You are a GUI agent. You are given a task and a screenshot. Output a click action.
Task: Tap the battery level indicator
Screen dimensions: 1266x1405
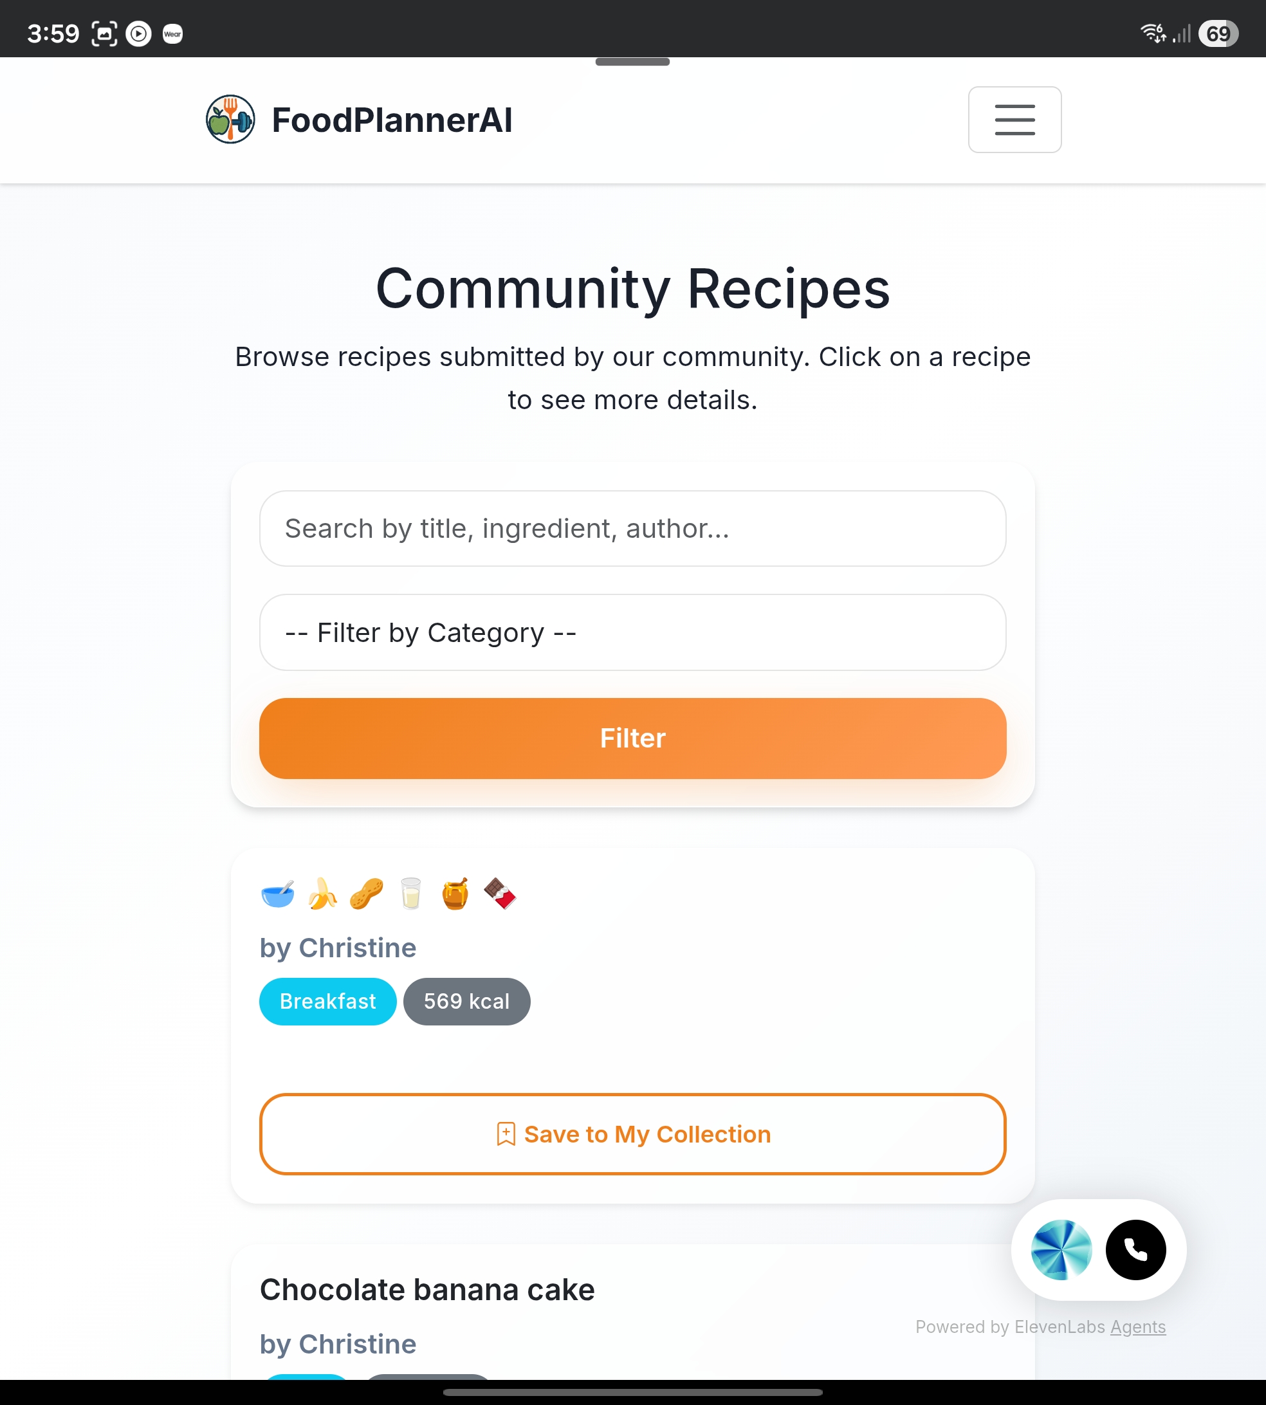1217,33
